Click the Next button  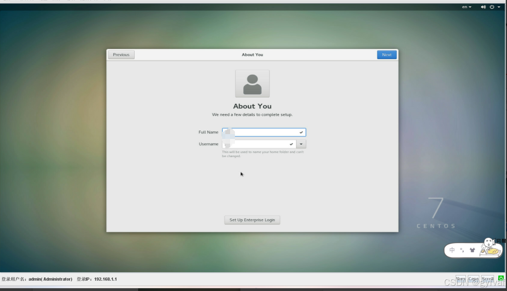coord(387,55)
